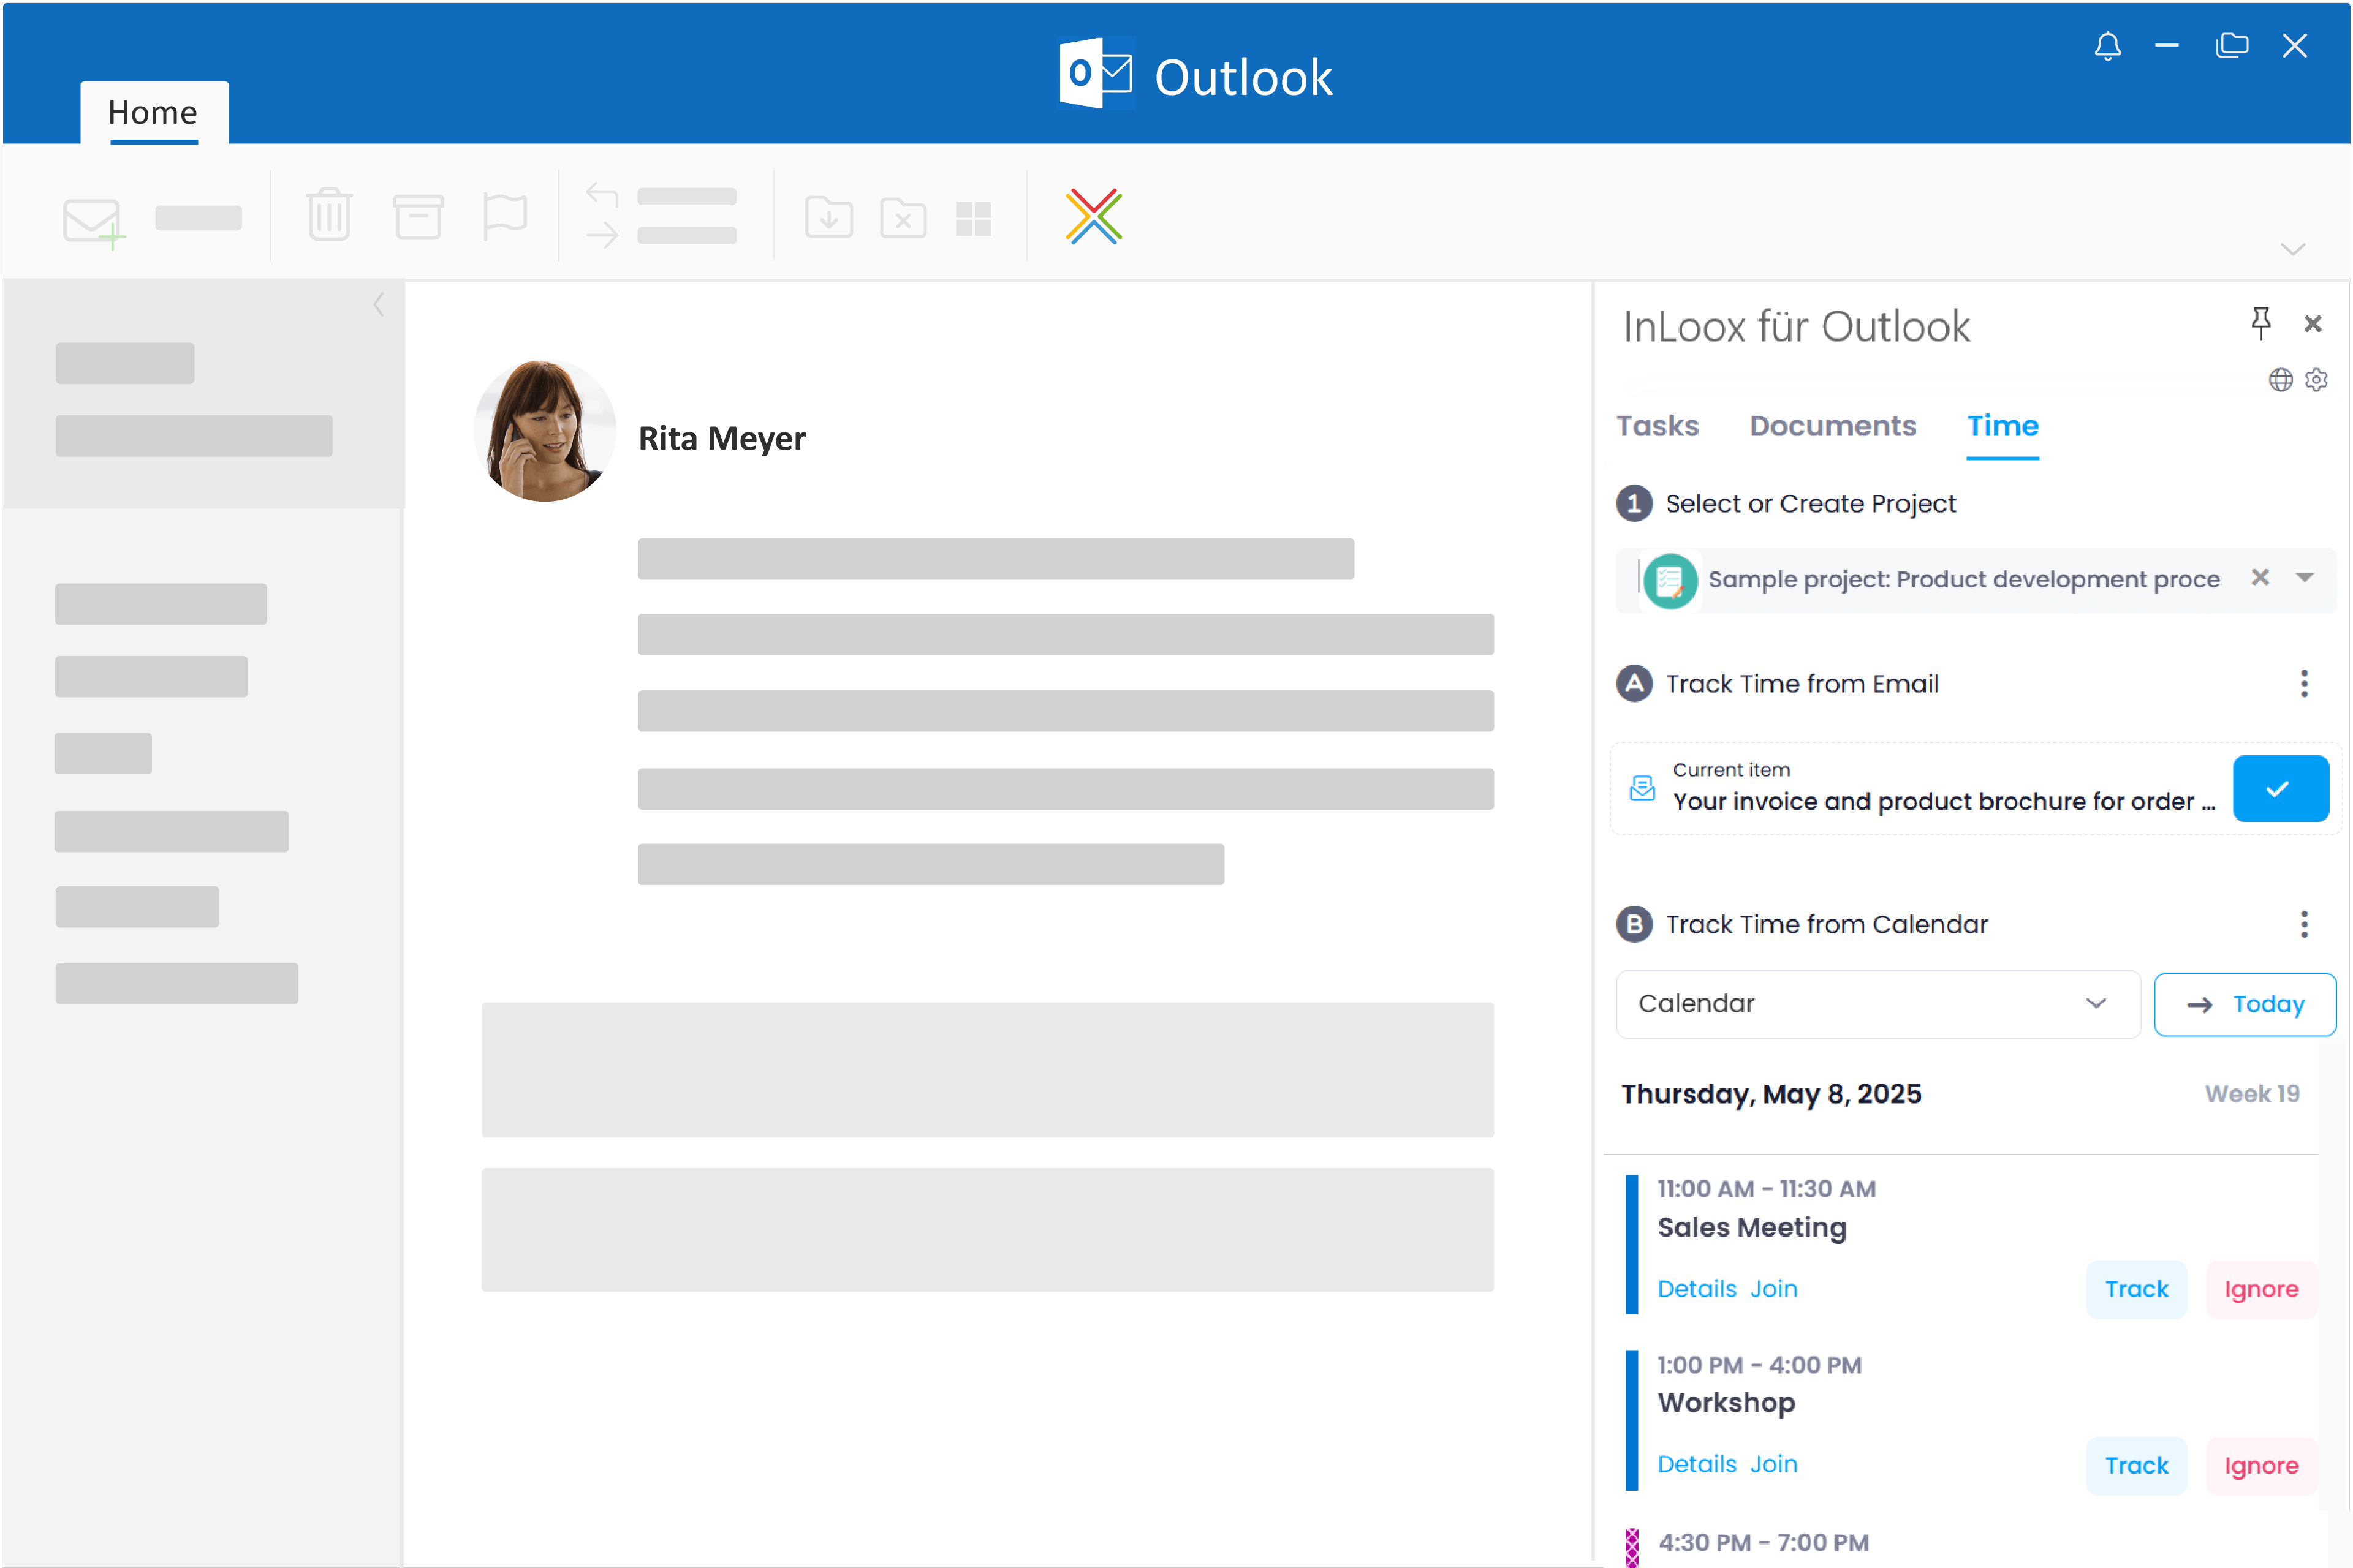Click the four-square grid icon in the ribbon
Viewport: 2353px width, 1568px height.
[x=972, y=219]
